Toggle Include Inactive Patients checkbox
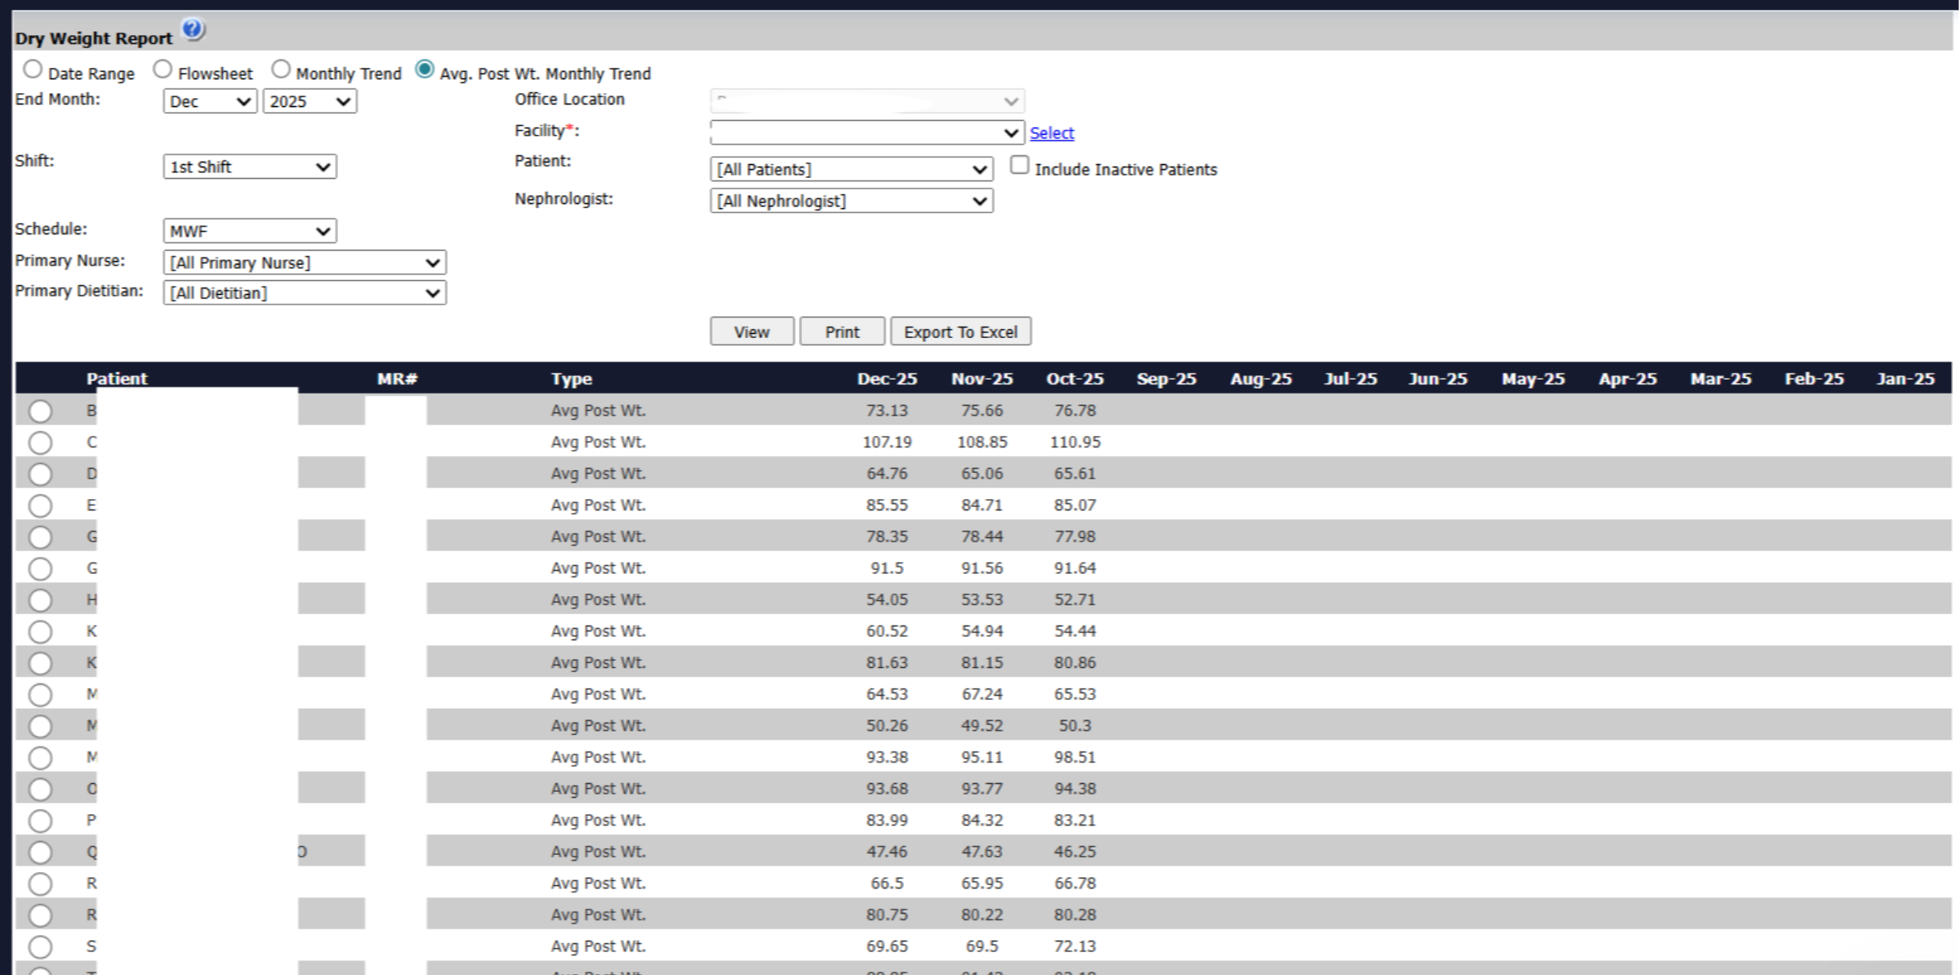This screenshot has height=975, width=1960. [1019, 166]
